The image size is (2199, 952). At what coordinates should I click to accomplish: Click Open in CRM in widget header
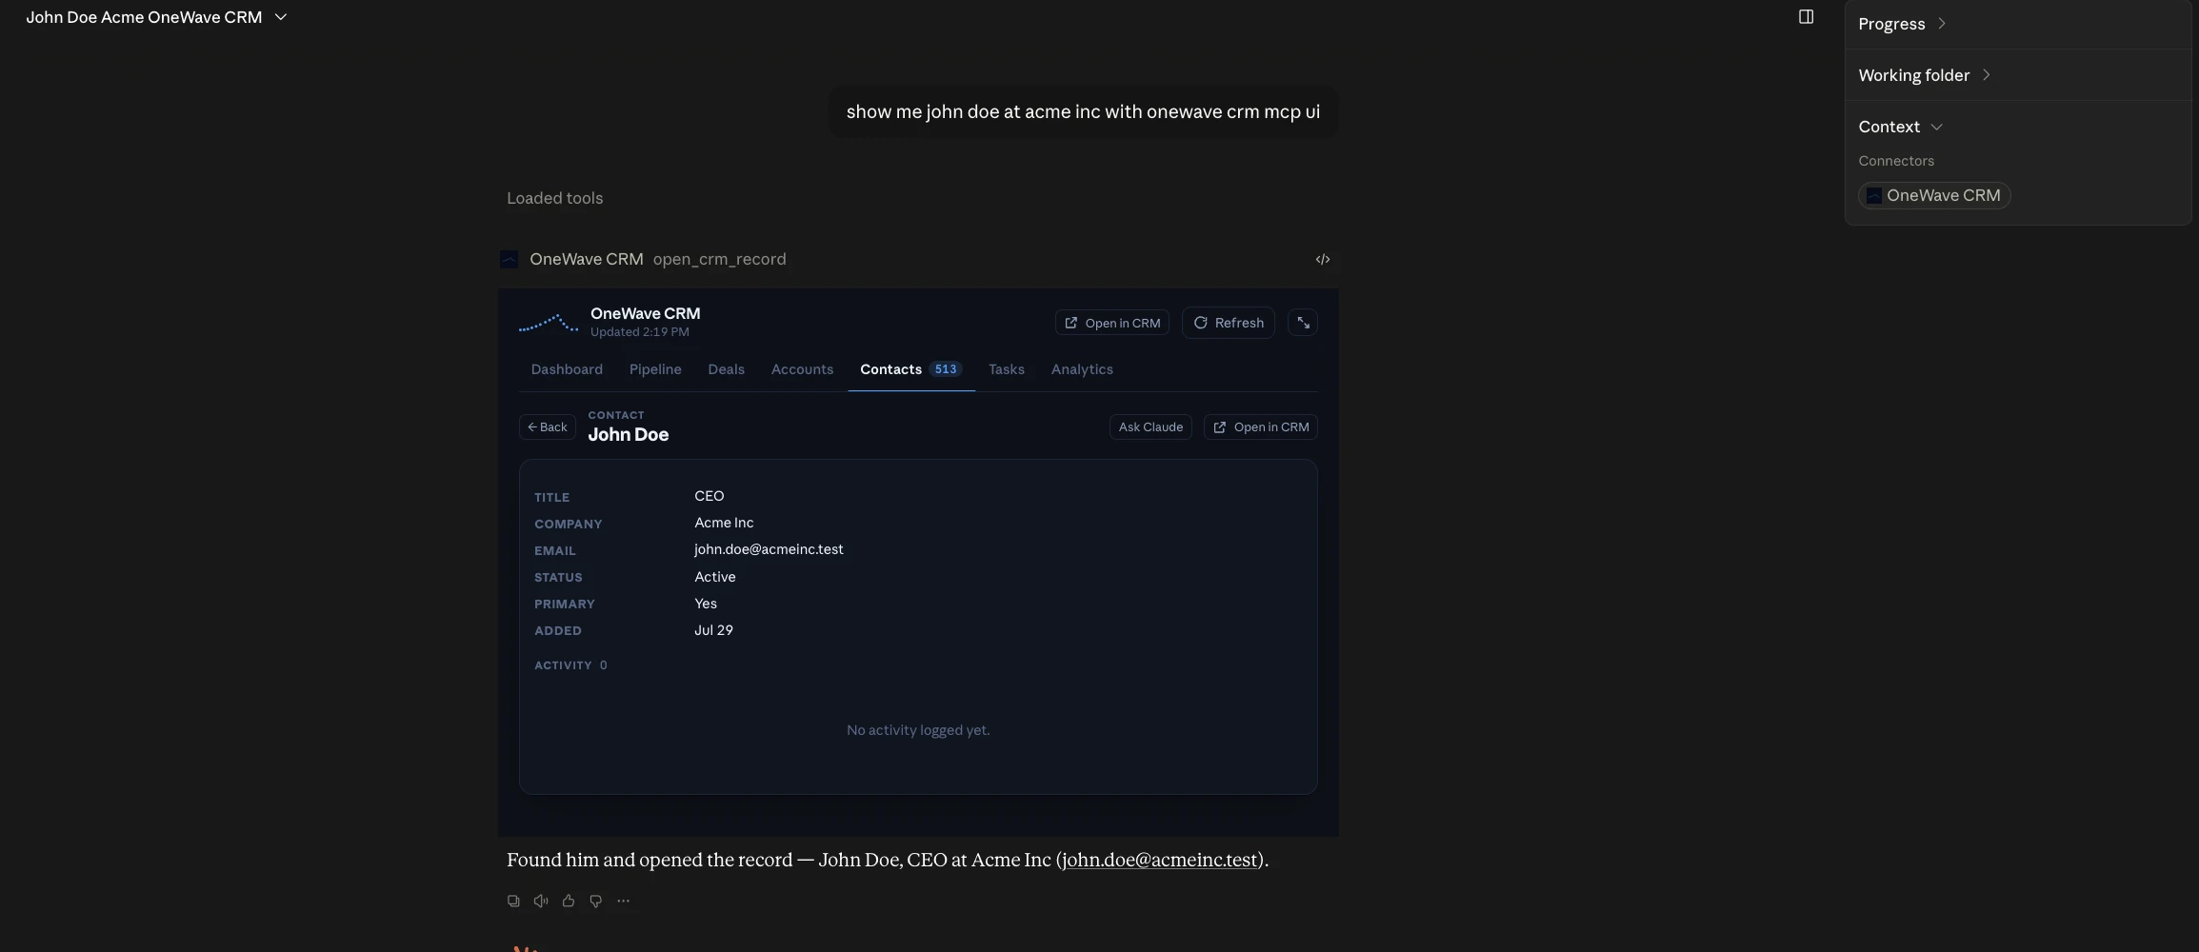pyautogui.click(x=1112, y=323)
